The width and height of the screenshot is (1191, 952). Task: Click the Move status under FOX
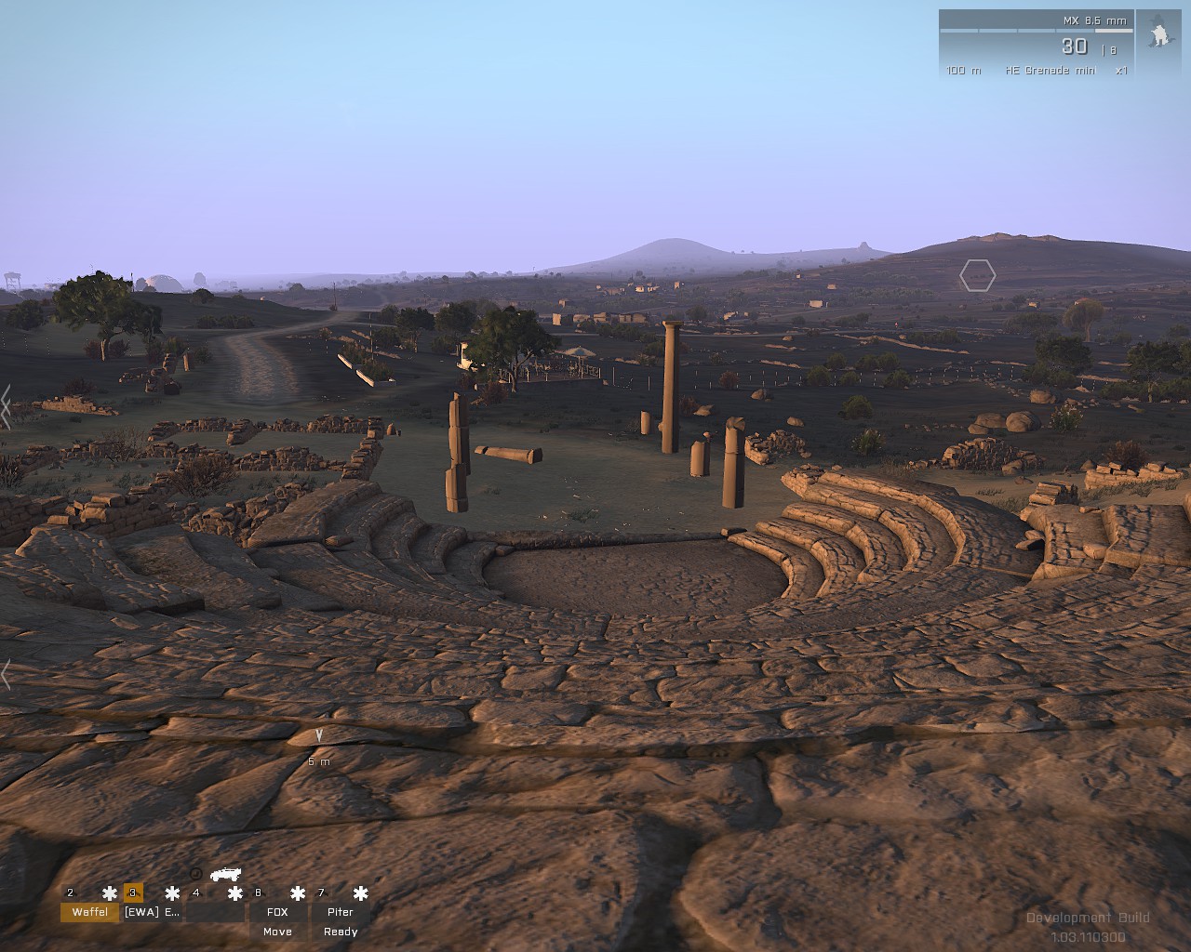277,932
